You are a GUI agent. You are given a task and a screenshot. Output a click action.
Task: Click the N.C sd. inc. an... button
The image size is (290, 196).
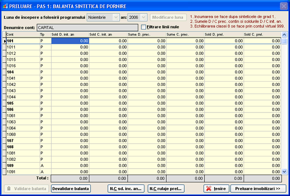pos(125,188)
